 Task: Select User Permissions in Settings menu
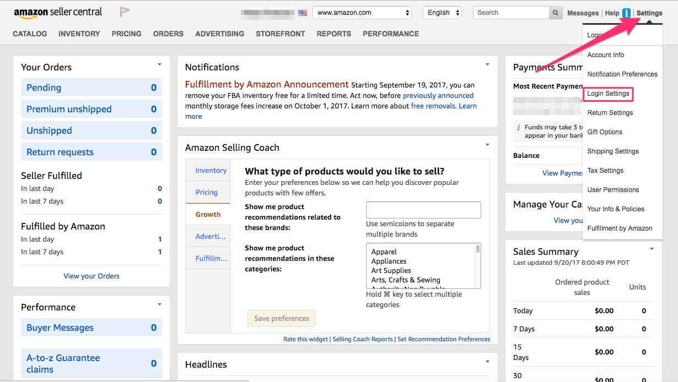pos(613,190)
